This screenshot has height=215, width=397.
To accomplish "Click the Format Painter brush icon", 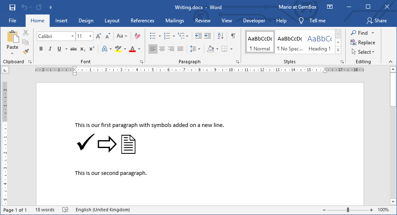I will (x=26, y=52).
